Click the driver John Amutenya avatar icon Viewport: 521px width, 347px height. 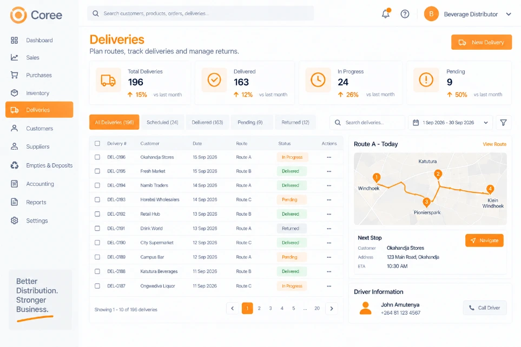(x=366, y=308)
